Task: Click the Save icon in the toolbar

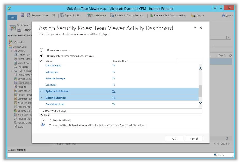Action: 23,16
